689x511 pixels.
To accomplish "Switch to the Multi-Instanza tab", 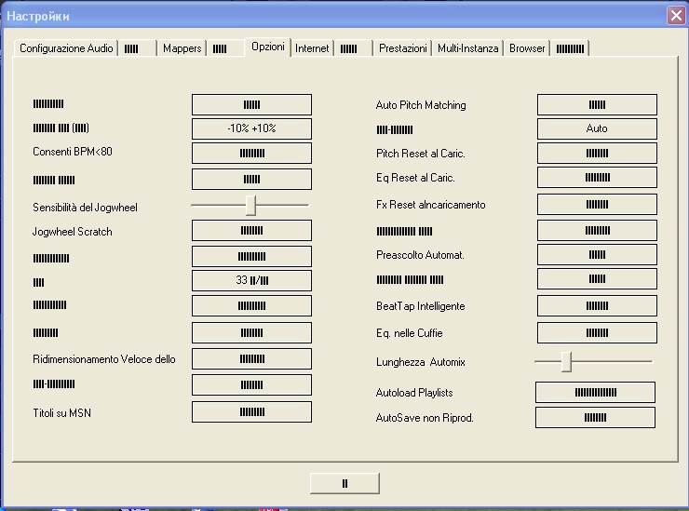I will coord(467,47).
